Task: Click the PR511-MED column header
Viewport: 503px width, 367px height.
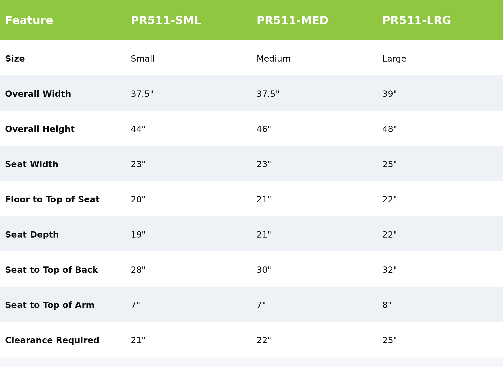Action: click(x=292, y=21)
